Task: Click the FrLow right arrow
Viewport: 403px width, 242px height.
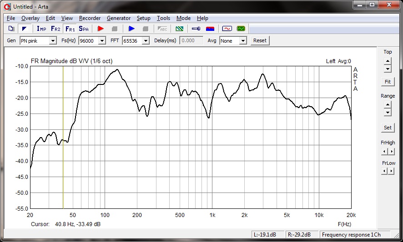Action: [392, 171]
